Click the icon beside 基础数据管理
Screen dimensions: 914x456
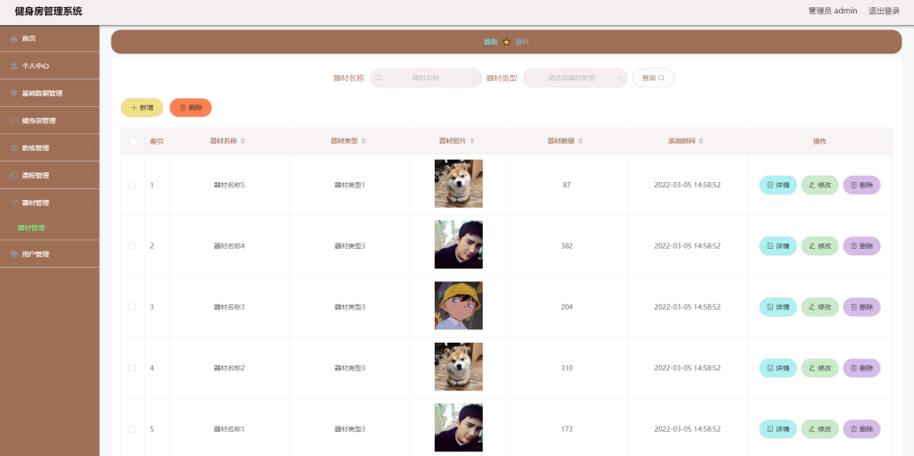coord(14,94)
